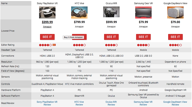This screenshot has width=192, height=107.
Task: Open the Sony PlayStation VR Review link
Action: [47, 103]
